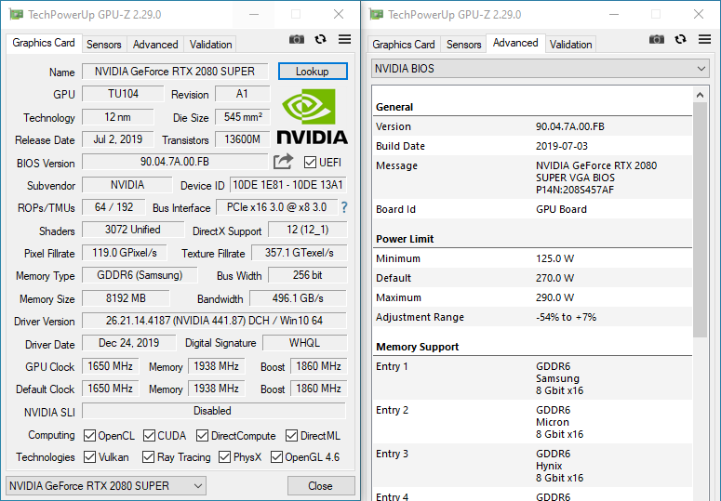The image size is (721, 501).
Task: Toggle the OpenCL checkbox
Action: tap(89, 435)
